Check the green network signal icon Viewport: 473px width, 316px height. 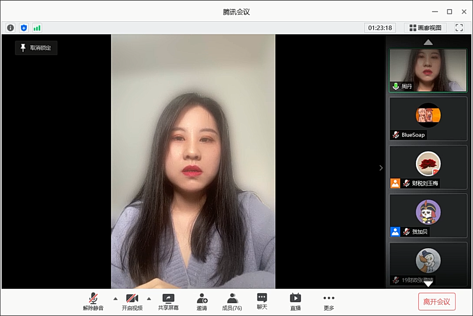(37, 28)
